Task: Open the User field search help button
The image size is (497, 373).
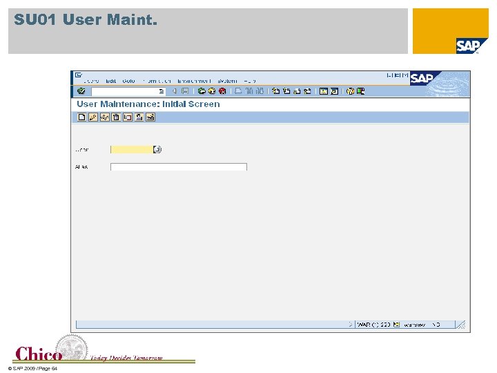Action: (x=157, y=149)
